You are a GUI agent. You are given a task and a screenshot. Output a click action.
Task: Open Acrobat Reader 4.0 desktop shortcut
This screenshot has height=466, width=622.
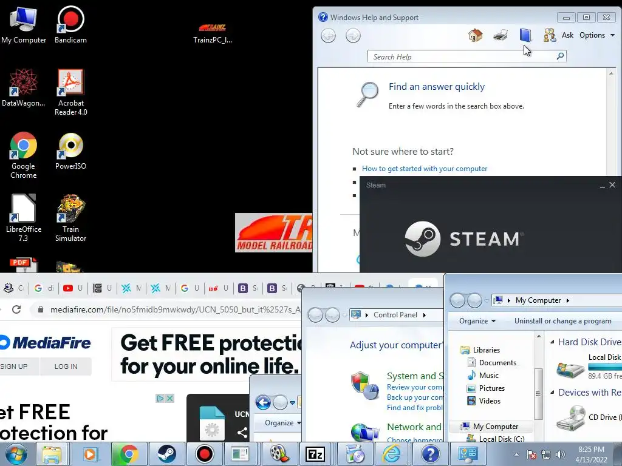click(x=70, y=92)
